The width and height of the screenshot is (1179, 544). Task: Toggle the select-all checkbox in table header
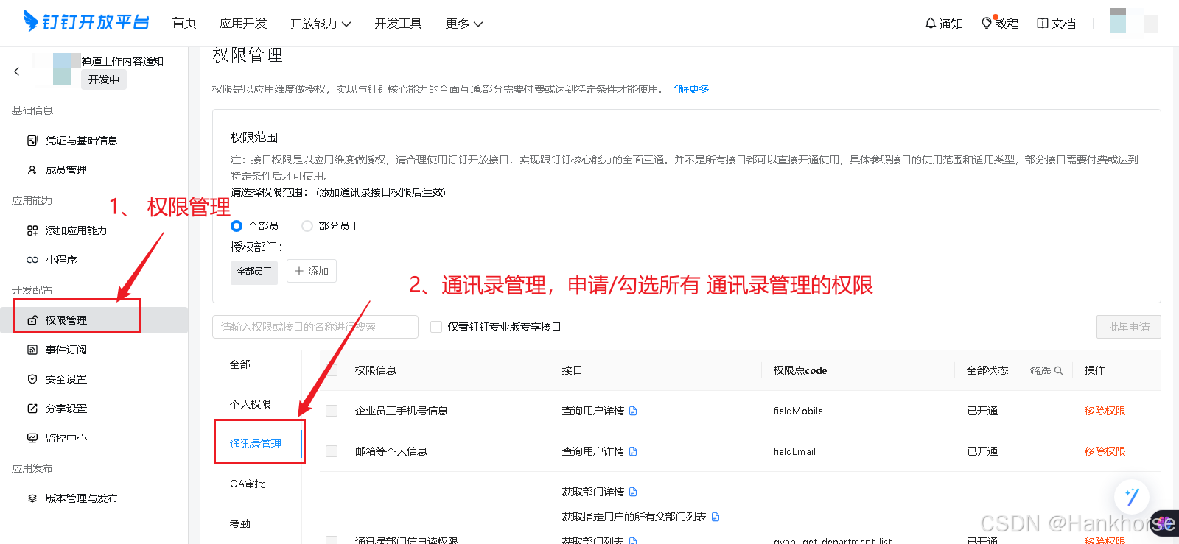pyautogui.click(x=332, y=370)
